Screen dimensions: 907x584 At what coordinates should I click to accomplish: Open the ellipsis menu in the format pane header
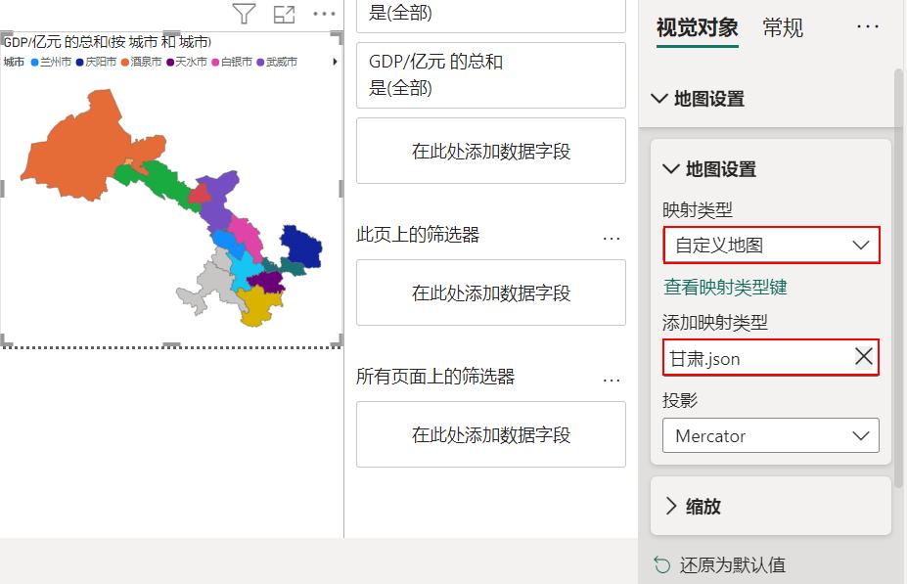(868, 26)
